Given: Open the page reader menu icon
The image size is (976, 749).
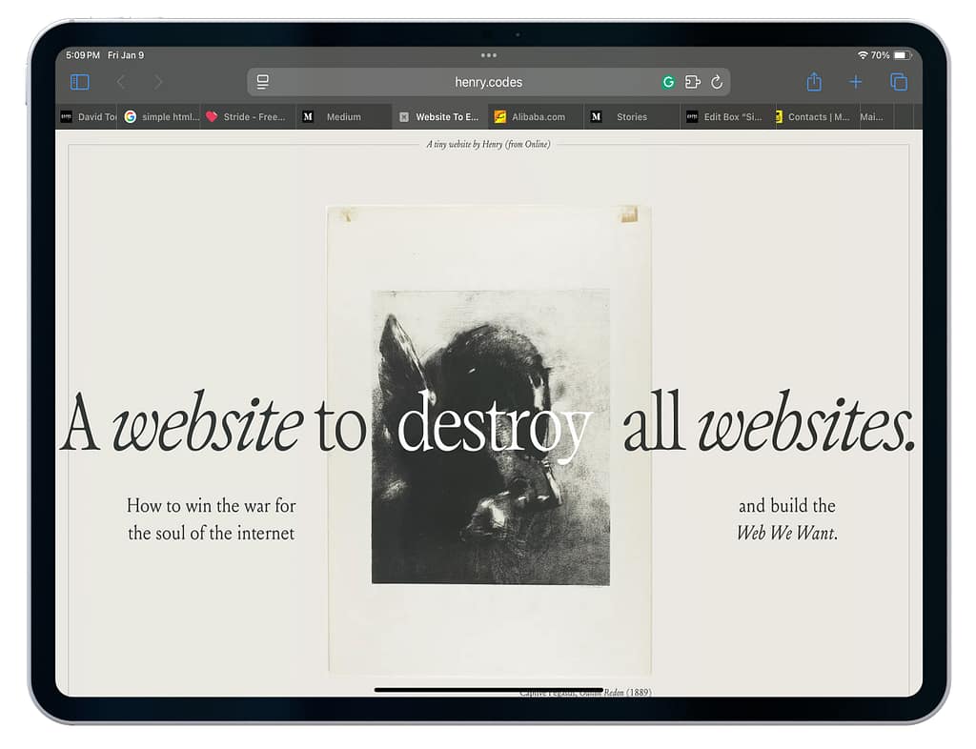Looking at the screenshot, I should pos(263,82).
